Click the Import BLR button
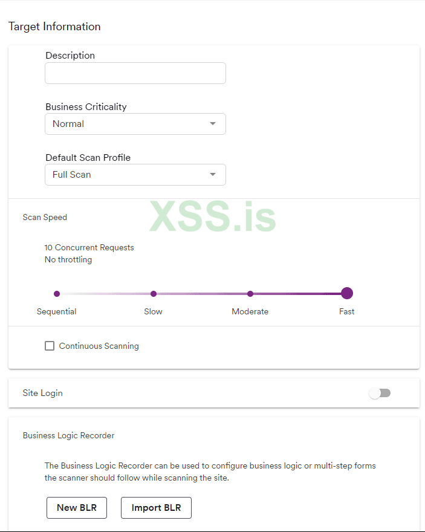 click(156, 508)
